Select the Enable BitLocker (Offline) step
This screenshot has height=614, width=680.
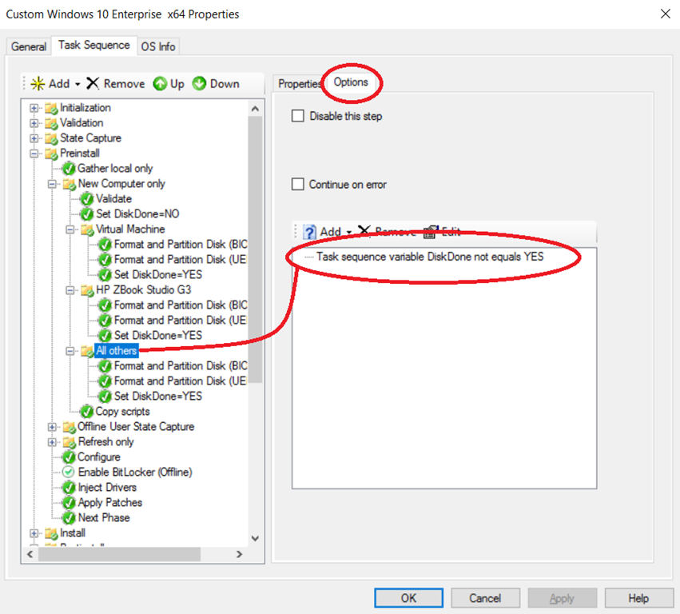coord(134,472)
